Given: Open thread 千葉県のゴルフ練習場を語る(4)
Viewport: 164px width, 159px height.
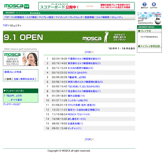Looking at the screenshot, I should point(84,59).
